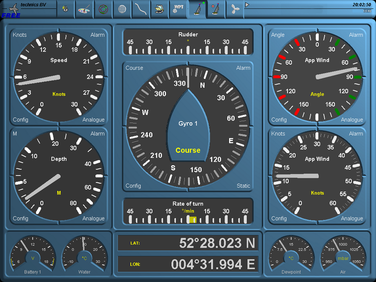Click the yellow rate of turn marker
Image resolution: width=376 pixels, height=282 pixels.
point(193,220)
